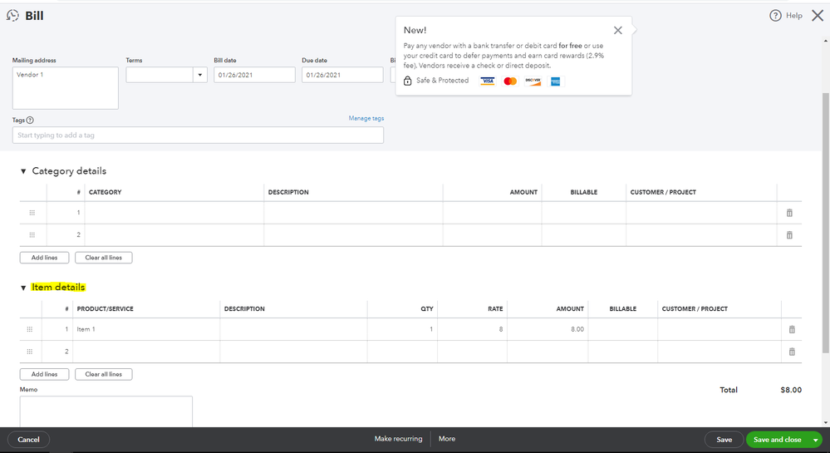Image resolution: width=830 pixels, height=453 pixels.
Task: Delete item details line 2
Action: pyautogui.click(x=792, y=352)
